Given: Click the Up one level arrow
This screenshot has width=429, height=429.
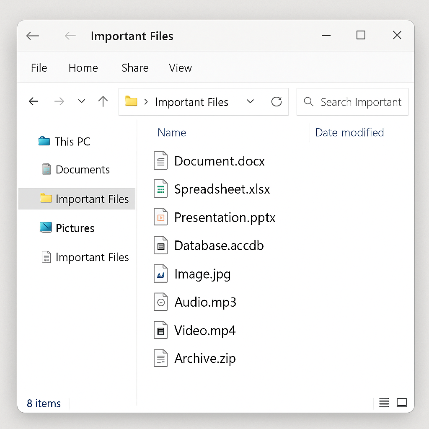Looking at the screenshot, I should pyautogui.click(x=103, y=101).
